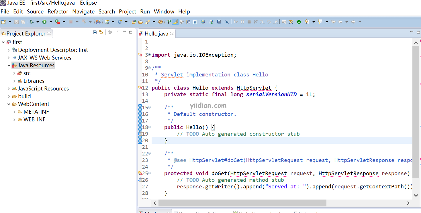421x213 pixels.
Task: Open the Debug dropdown arrow
Action: click(x=38, y=22)
